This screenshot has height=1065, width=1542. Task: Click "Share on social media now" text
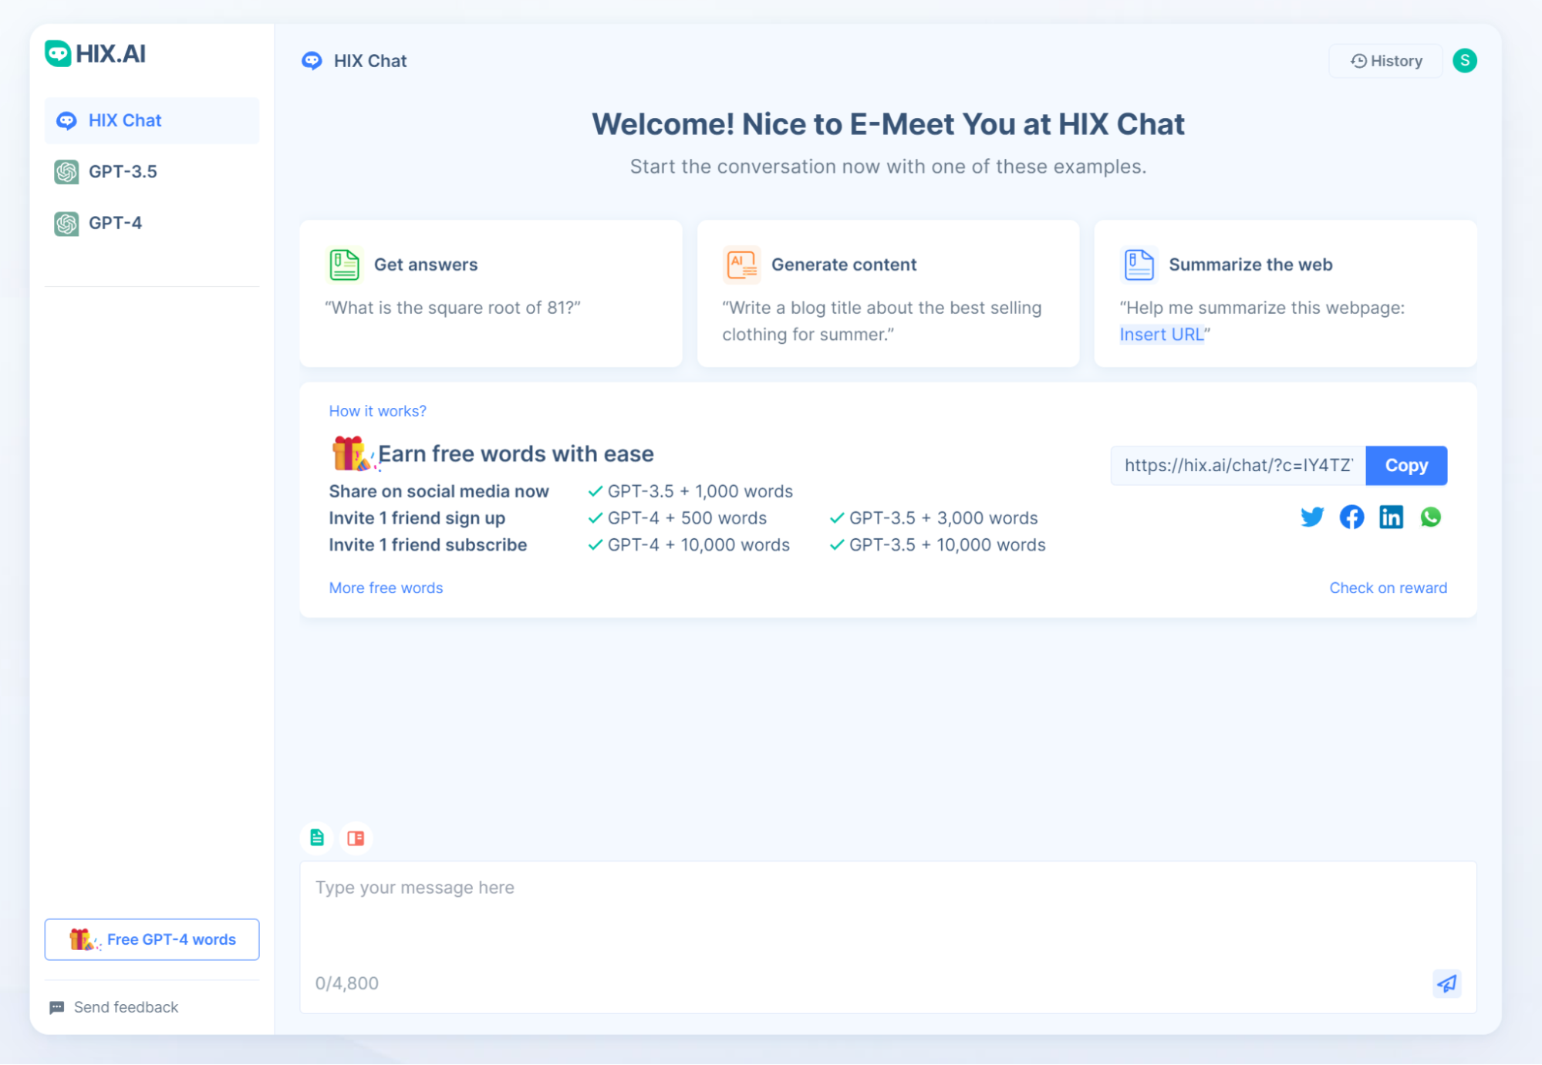point(439,491)
